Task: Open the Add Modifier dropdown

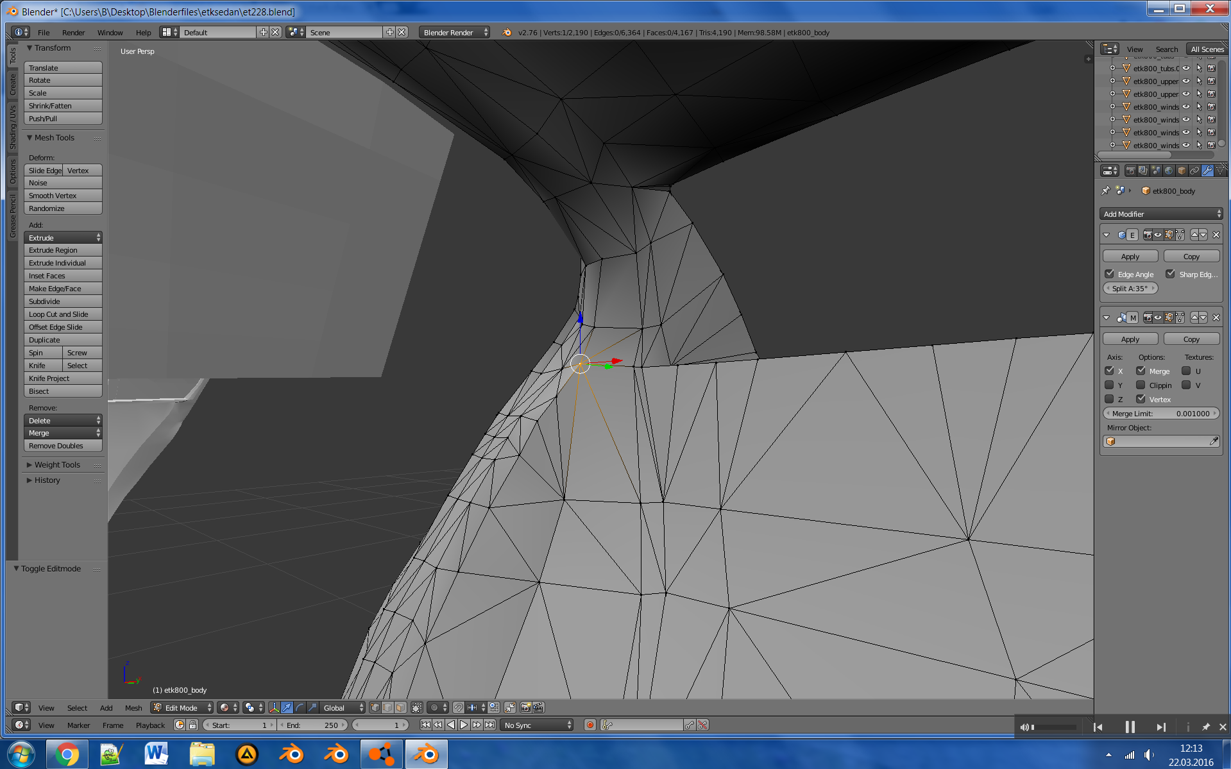Action: pyautogui.click(x=1161, y=214)
